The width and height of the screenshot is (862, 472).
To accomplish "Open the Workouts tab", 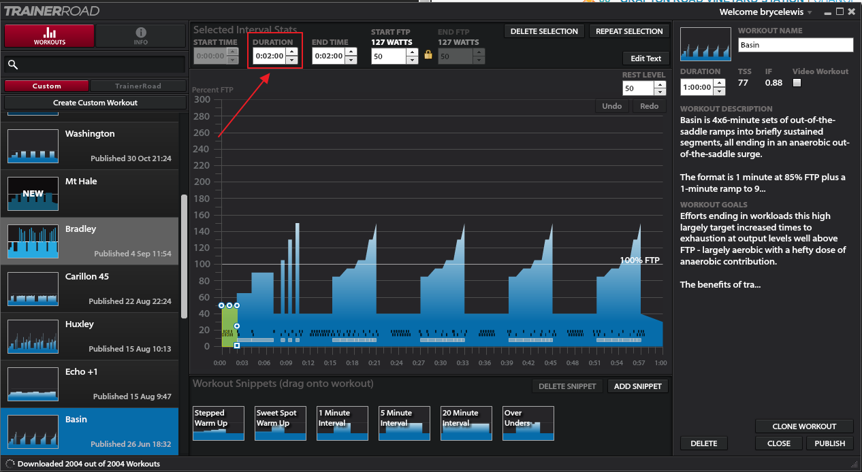I will pos(49,36).
